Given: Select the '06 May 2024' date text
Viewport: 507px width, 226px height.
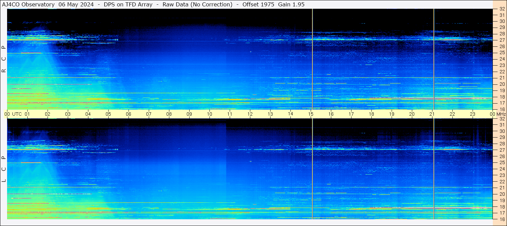Looking at the screenshot, I should coord(76,4).
